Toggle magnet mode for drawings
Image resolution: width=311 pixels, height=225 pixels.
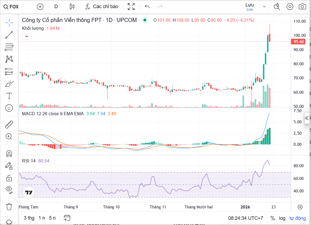click(x=9, y=153)
